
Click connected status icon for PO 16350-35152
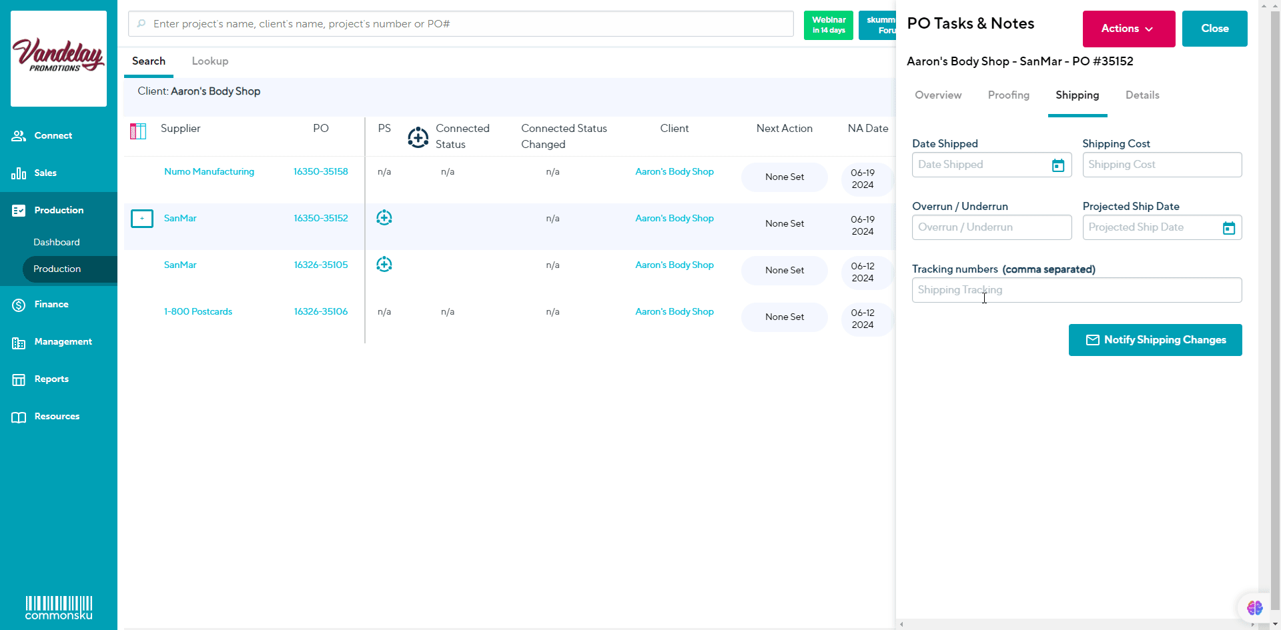click(x=384, y=218)
